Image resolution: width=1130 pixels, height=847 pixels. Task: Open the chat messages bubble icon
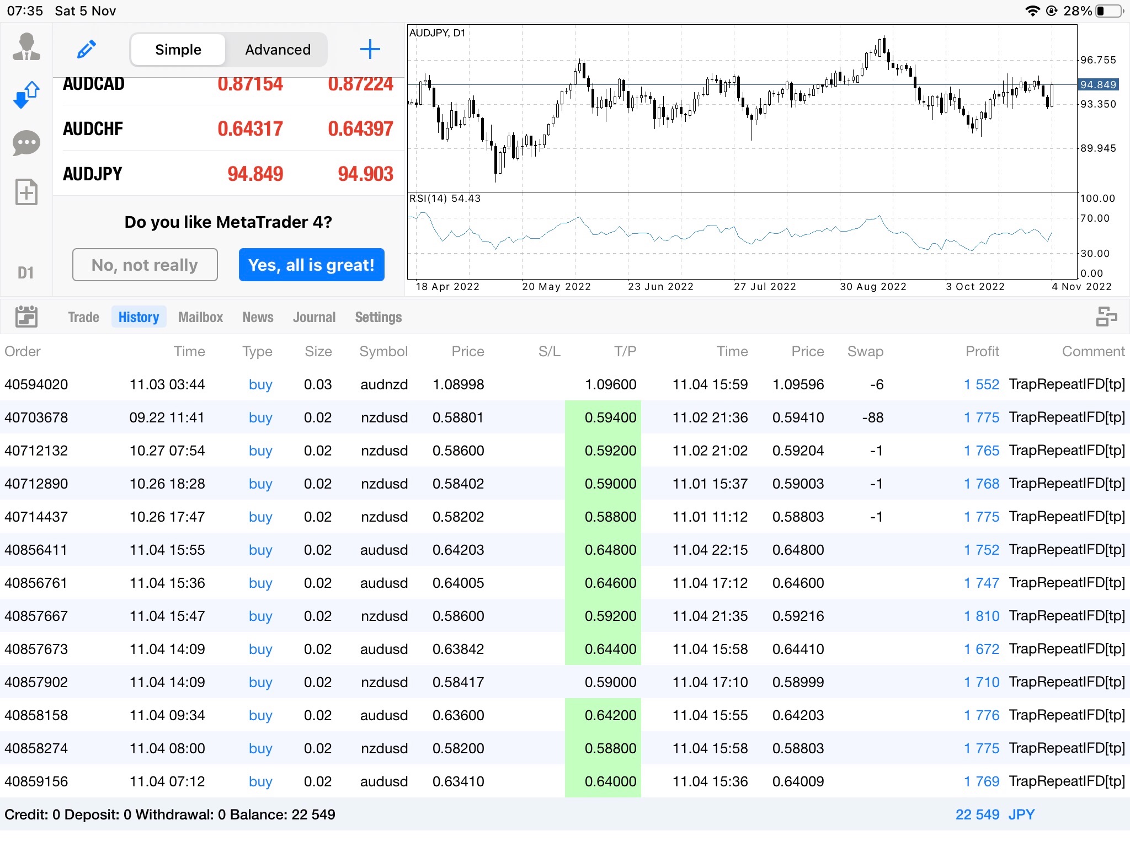click(x=26, y=143)
